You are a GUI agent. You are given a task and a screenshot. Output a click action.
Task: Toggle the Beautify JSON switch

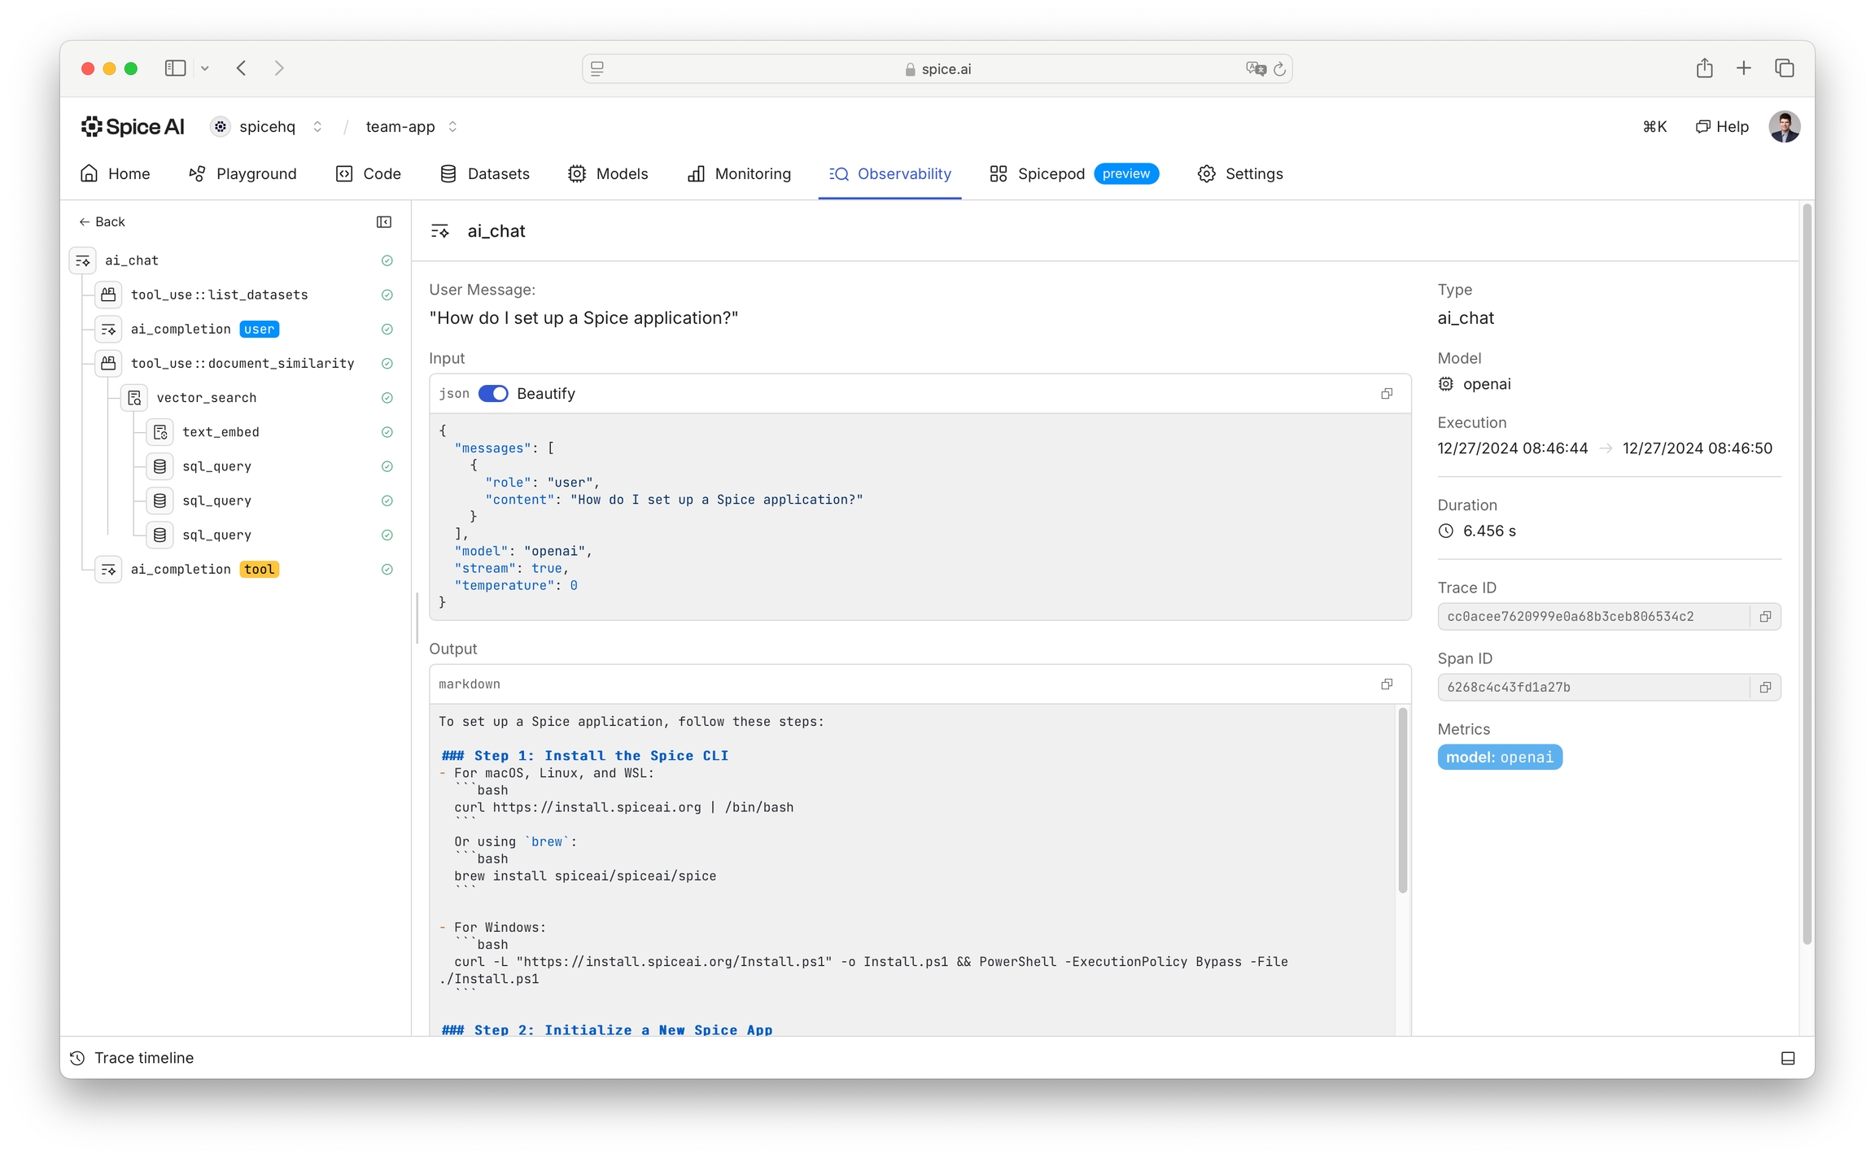[x=493, y=394]
